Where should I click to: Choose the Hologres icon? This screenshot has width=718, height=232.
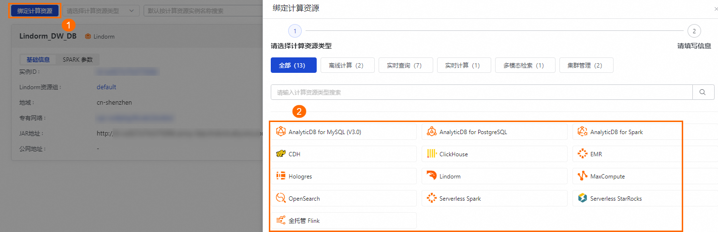tap(281, 176)
